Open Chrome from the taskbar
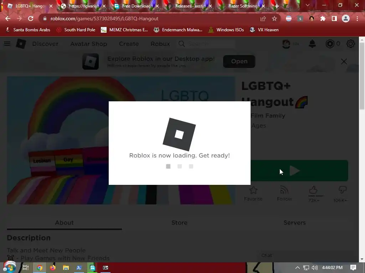This screenshot has height=273, width=365. tap(40, 268)
